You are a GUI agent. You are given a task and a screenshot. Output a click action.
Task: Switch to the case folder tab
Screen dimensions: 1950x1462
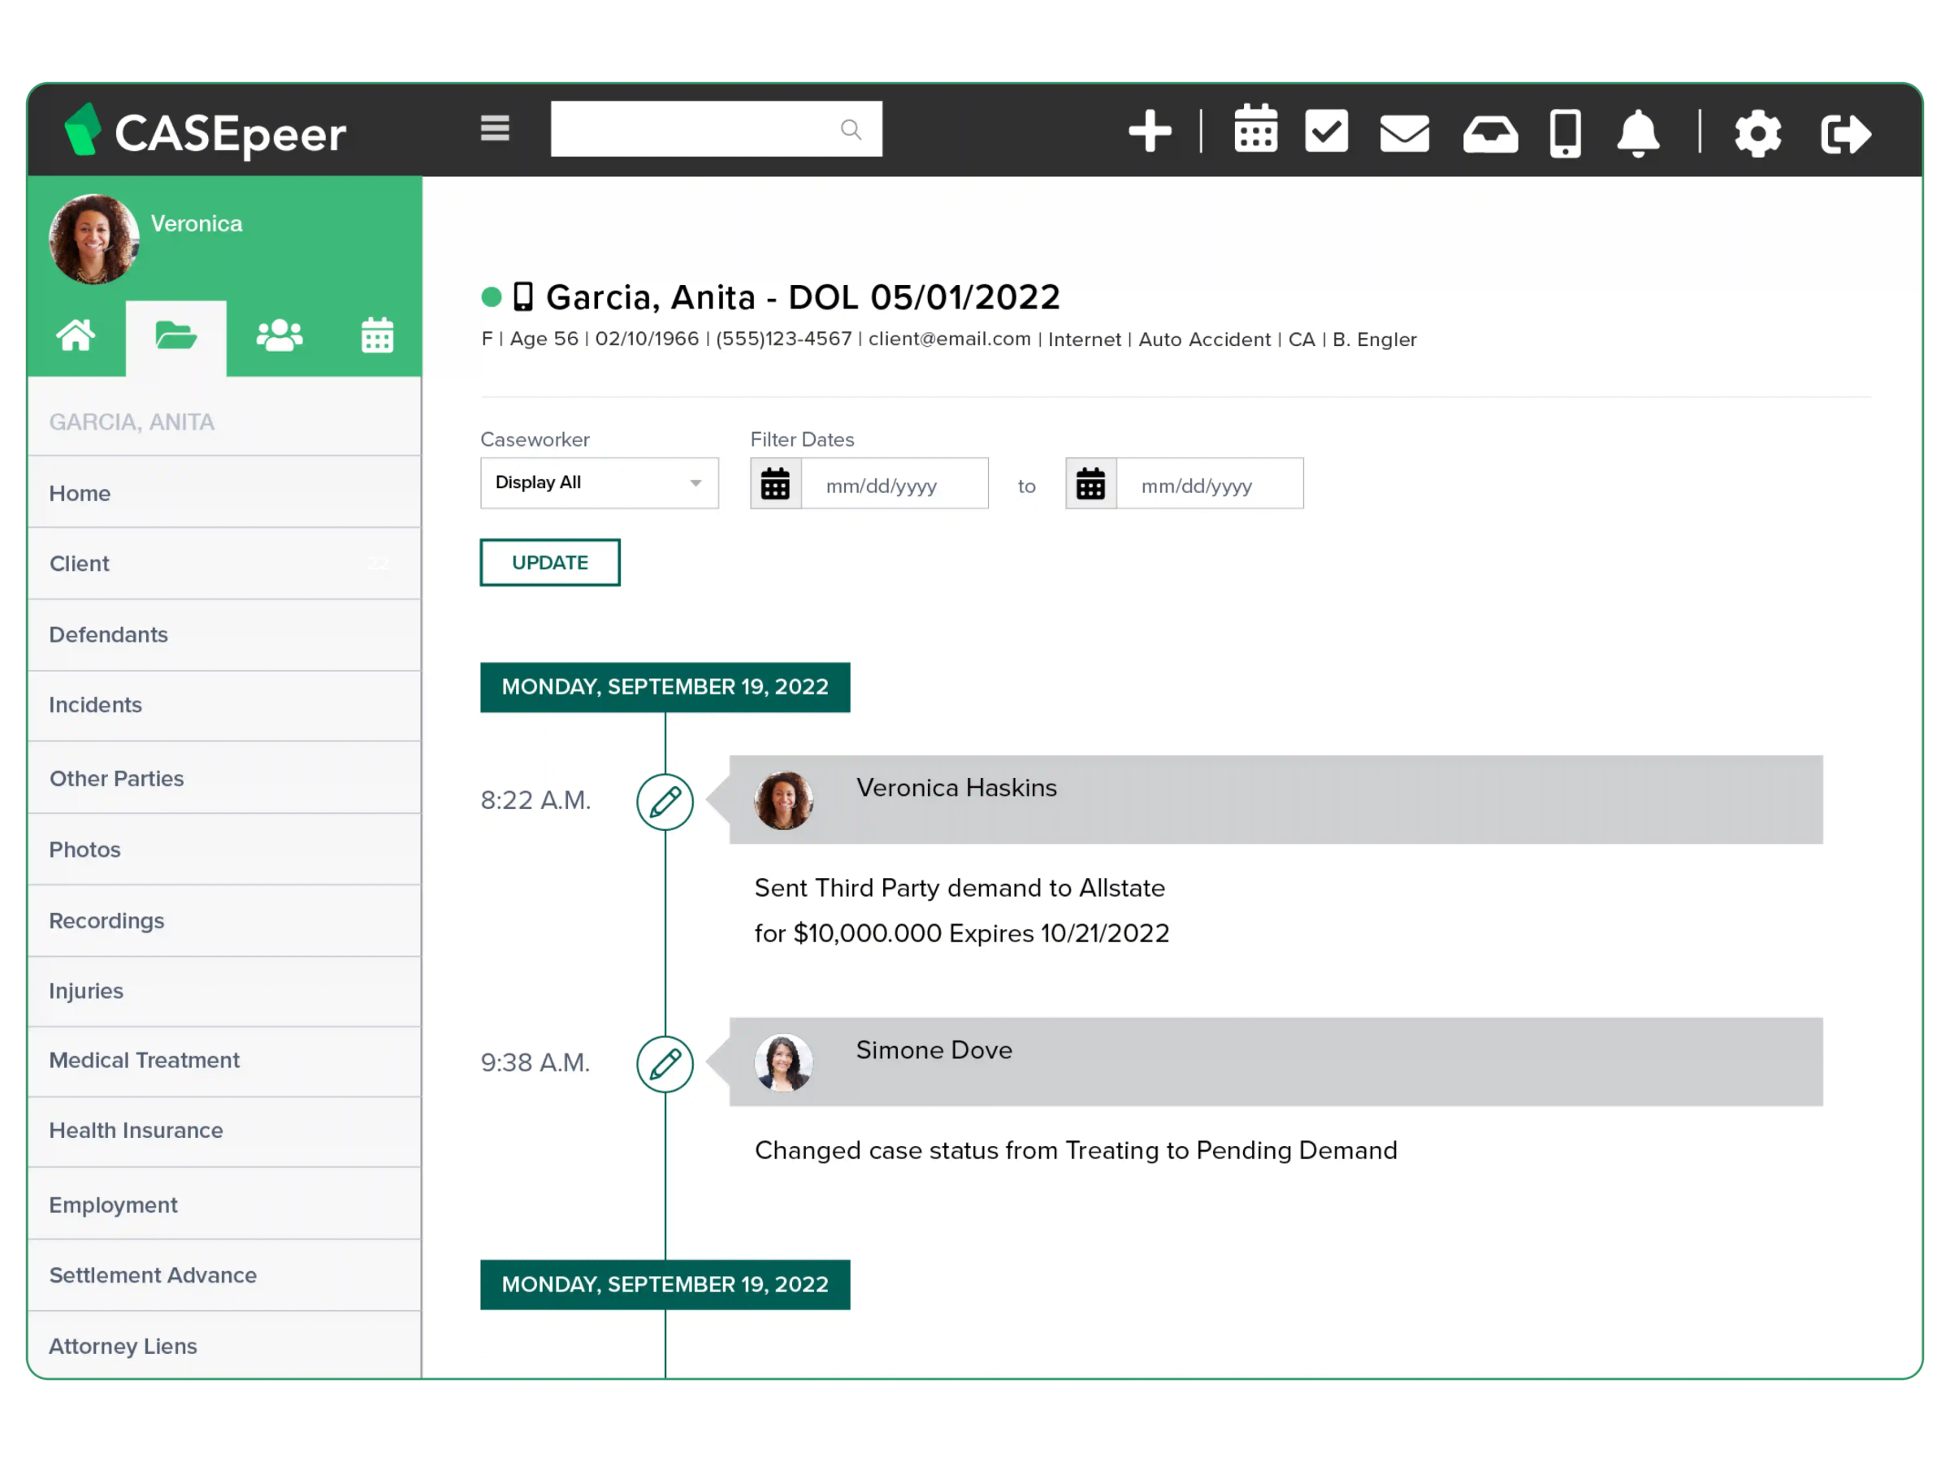[176, 335]
